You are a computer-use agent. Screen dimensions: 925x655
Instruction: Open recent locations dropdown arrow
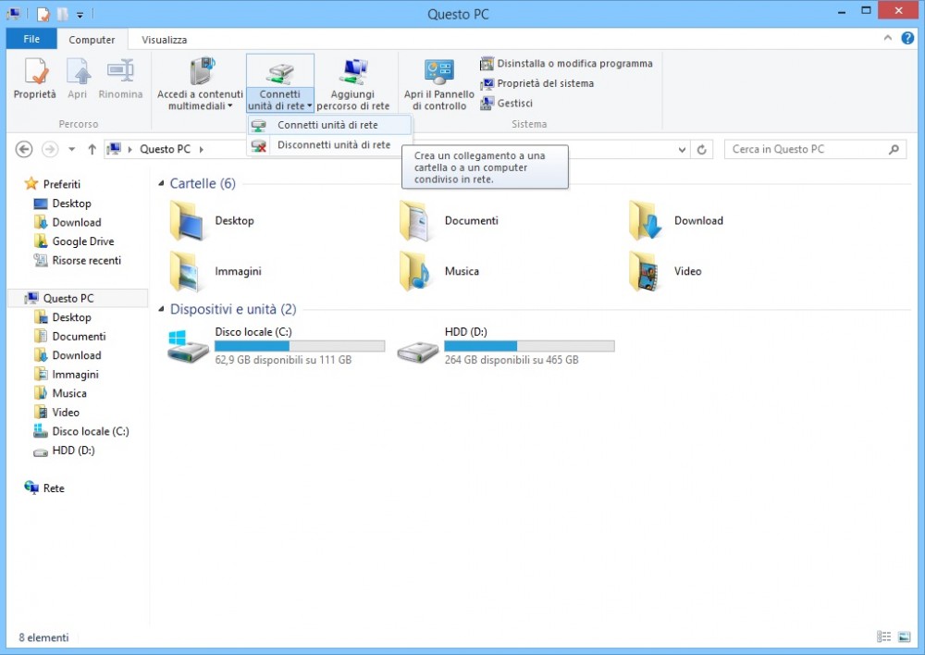pos(72,149)
